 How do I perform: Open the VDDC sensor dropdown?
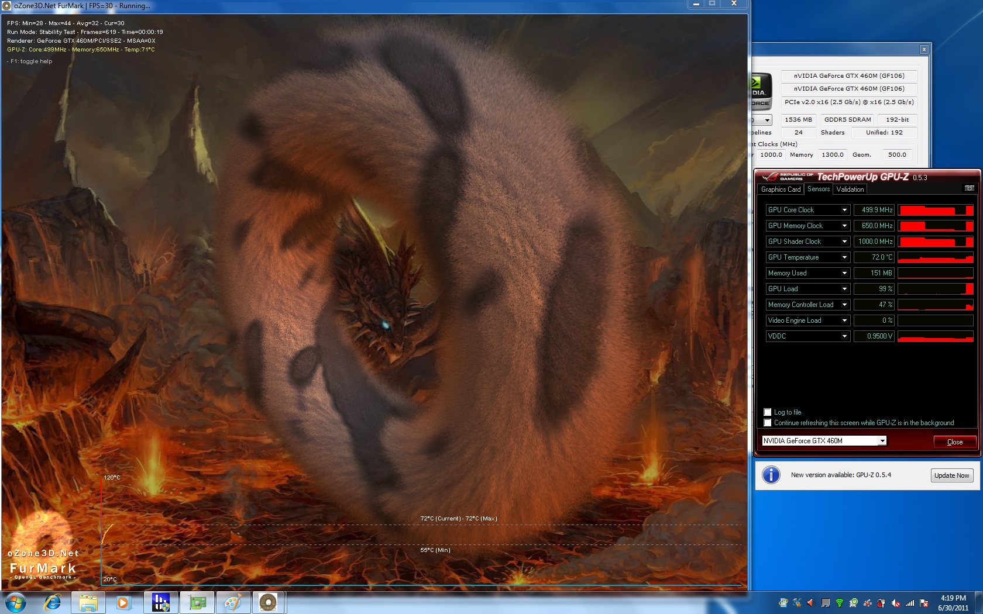pyautogui.click(x=844, y=336)
